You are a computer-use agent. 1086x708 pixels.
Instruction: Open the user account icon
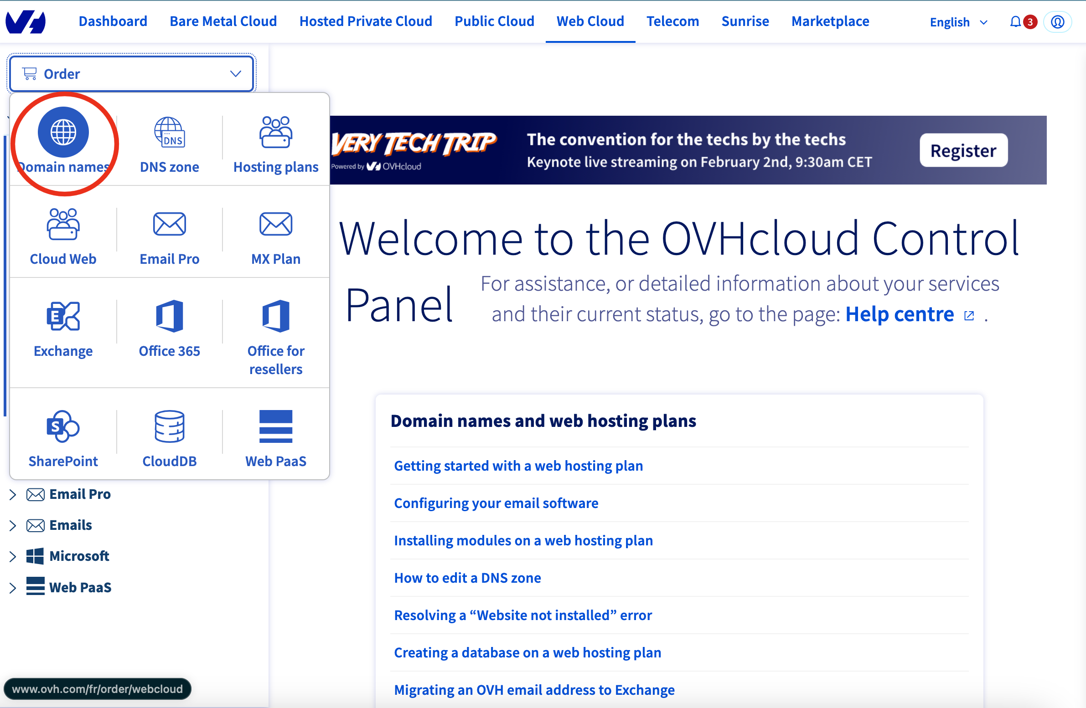click(1057, 21)
